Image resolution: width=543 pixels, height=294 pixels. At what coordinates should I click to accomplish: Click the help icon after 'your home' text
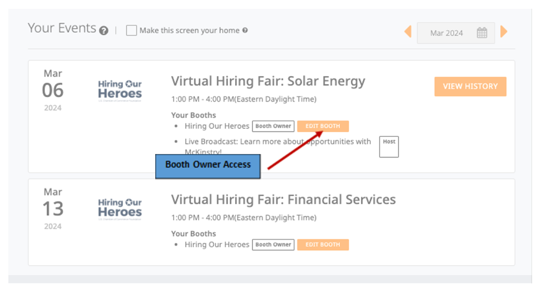245,30
